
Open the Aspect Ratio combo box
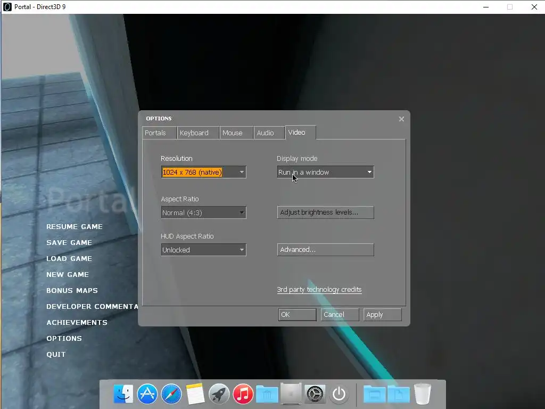click(203, 212)
